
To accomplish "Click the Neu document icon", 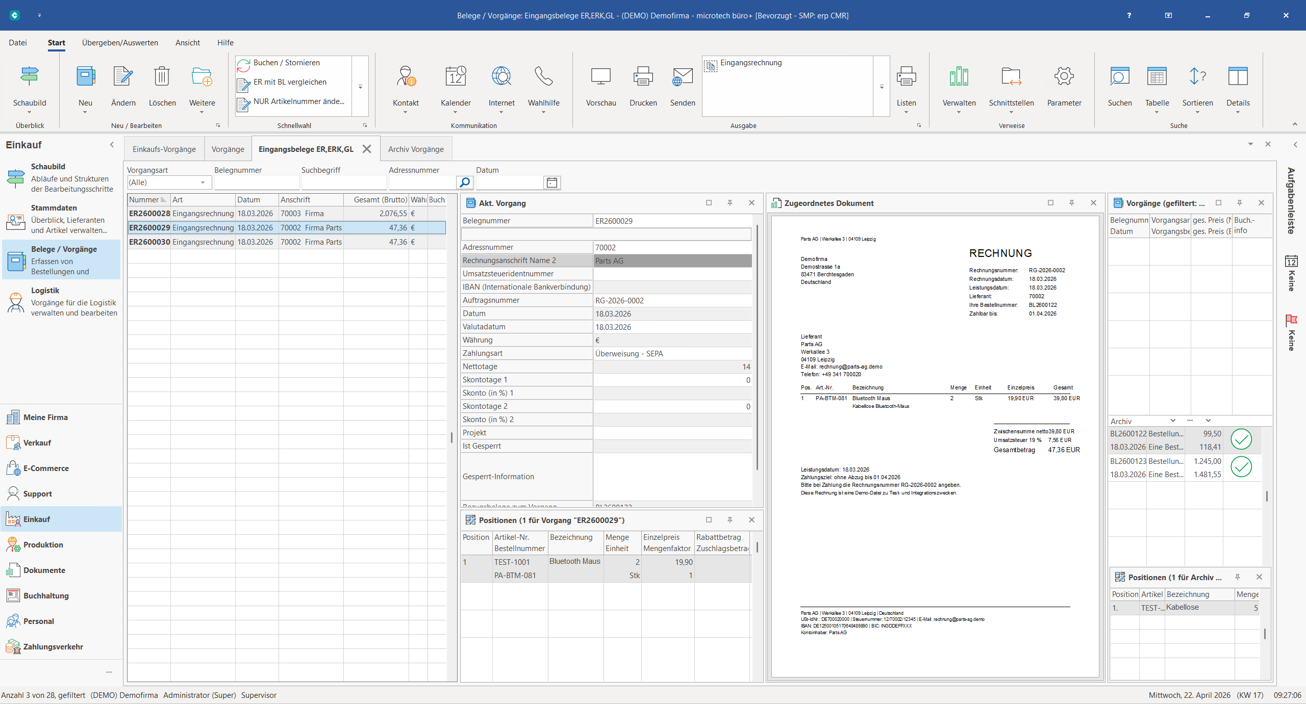I will click(x=85, y=77).
